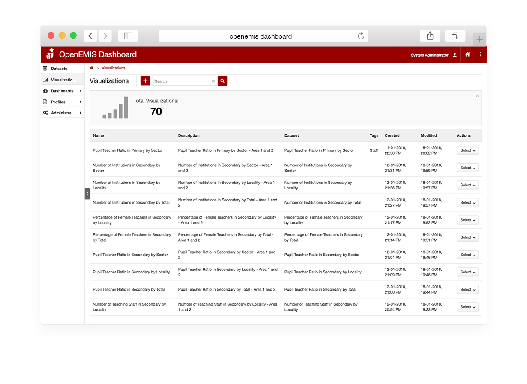Click the Tags column header
The image size is (527, 384).
tap(374, 135)
